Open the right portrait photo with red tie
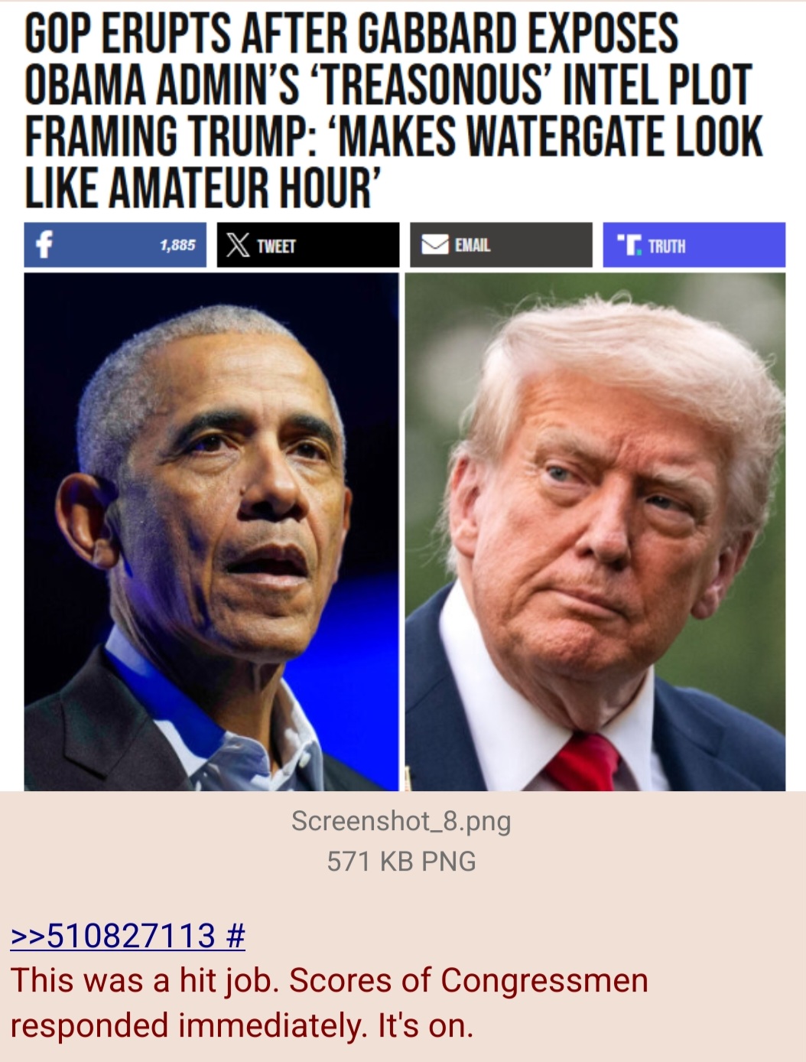 (595, 532)
